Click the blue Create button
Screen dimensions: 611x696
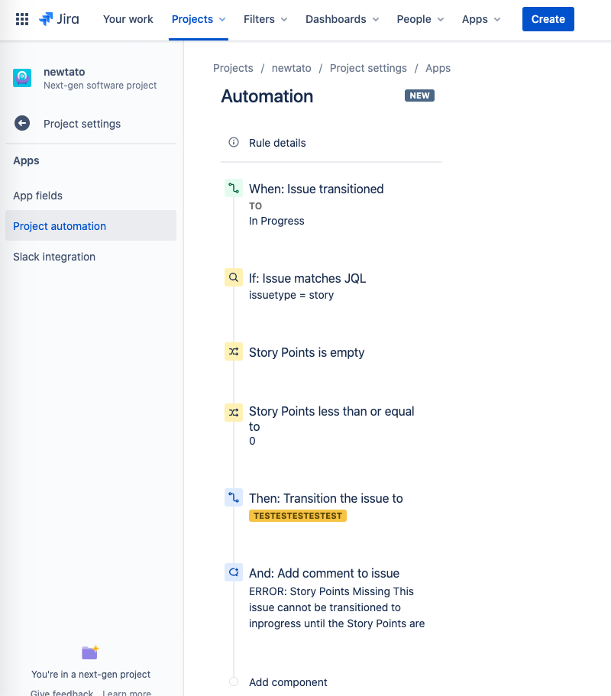(548, 19)
